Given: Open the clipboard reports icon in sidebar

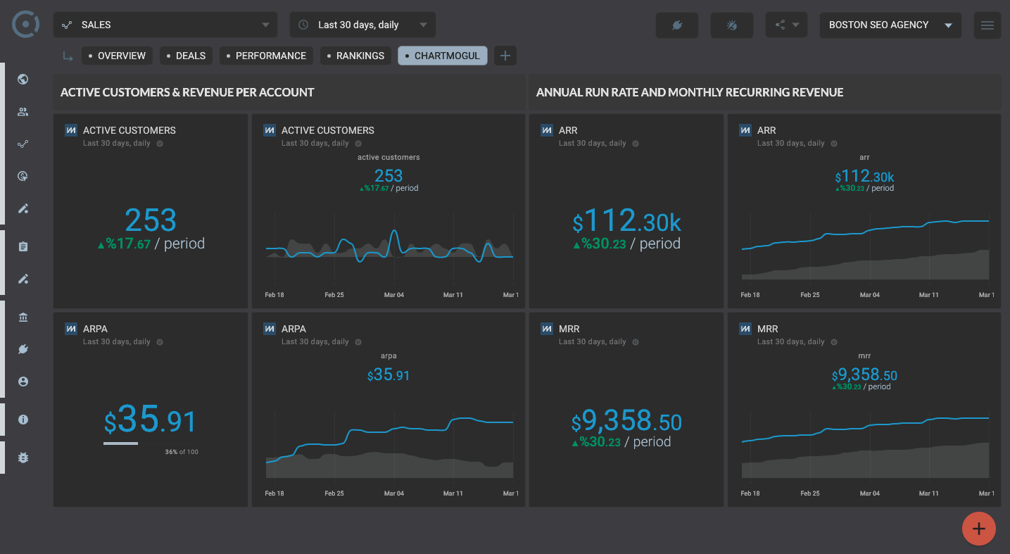Looking at the screenshot, I should point(23,247).
